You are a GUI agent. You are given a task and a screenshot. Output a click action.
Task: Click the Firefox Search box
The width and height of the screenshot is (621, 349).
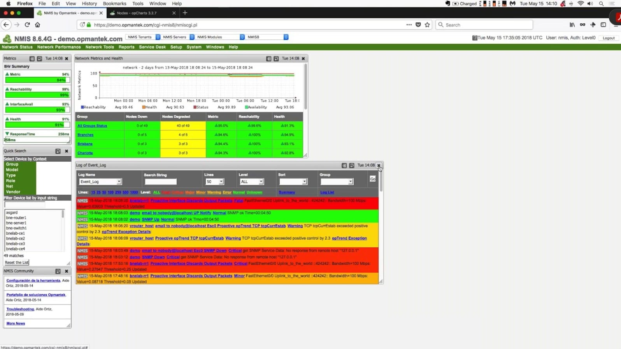tap(484, 25)
